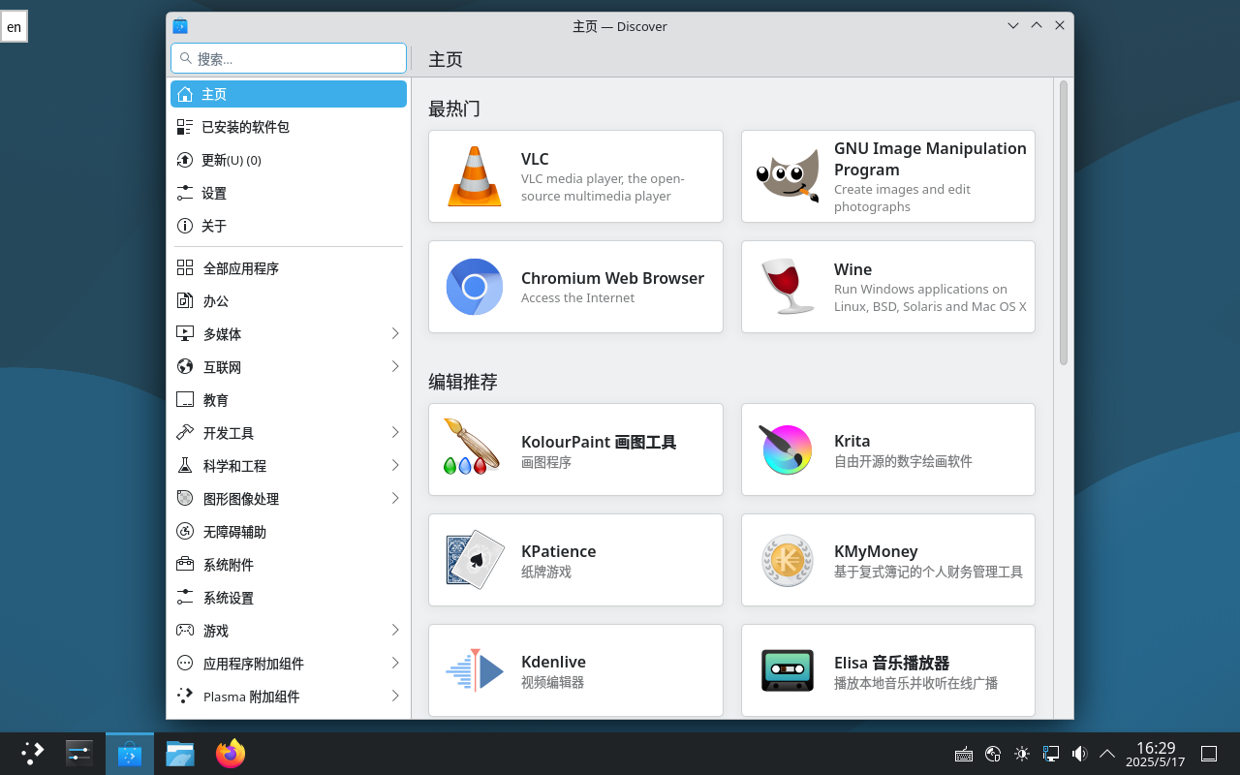Open the KDE application launcher
The width and height of the screenshot is (1240, 775).
(x=33, y=754)
